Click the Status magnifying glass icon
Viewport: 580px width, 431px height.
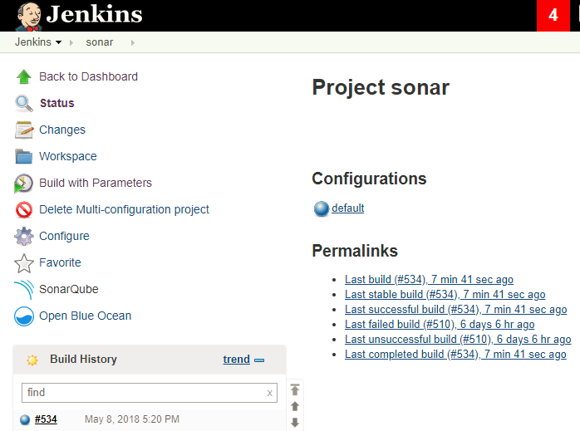click(x=23, y=103)
